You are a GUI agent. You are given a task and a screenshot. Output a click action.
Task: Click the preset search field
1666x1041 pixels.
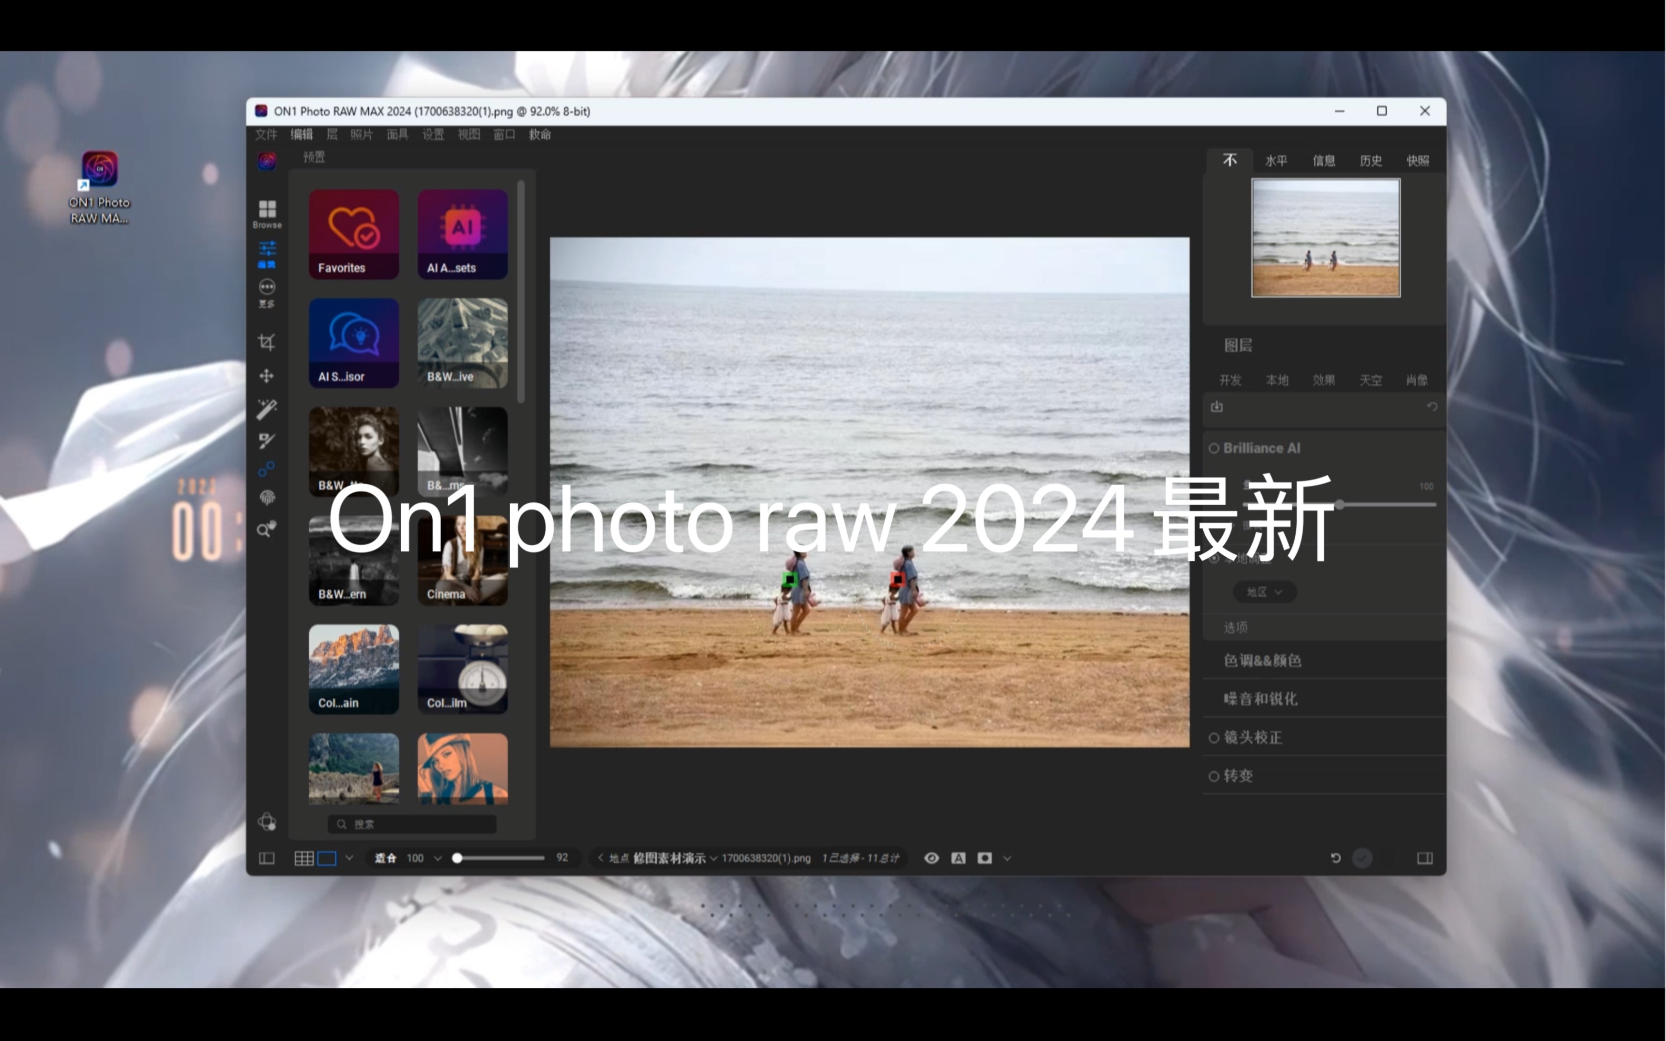(x=412, y=824)
